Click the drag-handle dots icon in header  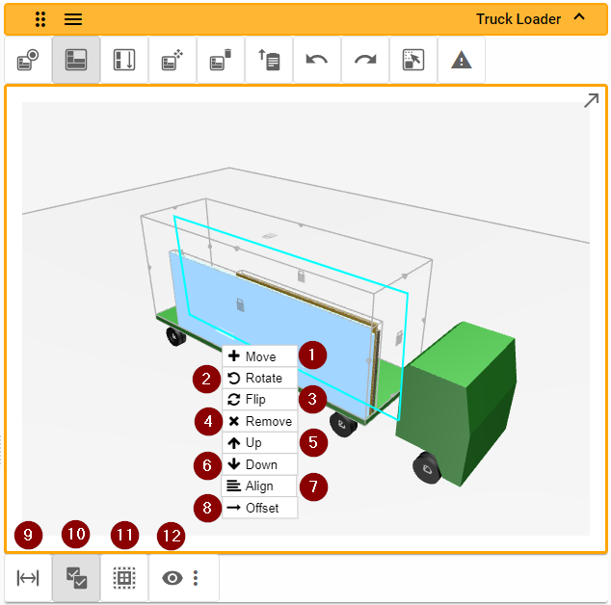coord(40,19)
